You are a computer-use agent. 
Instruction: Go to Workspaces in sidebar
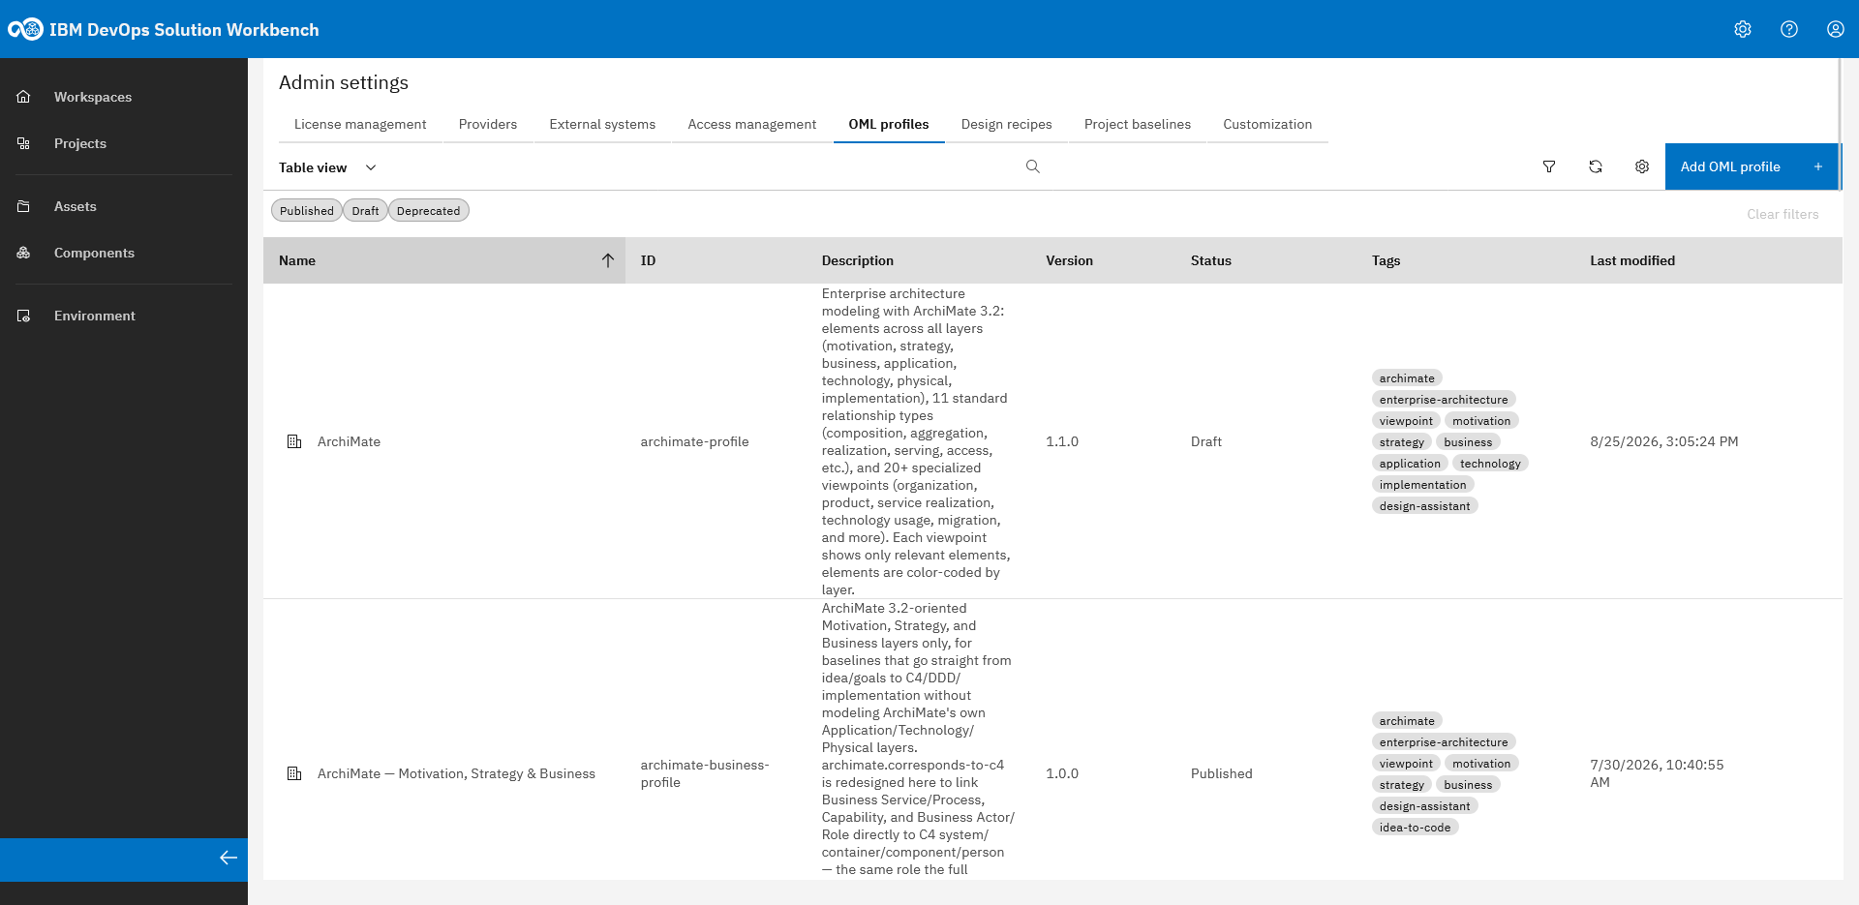pyautogui.click(x=93, y=97)
